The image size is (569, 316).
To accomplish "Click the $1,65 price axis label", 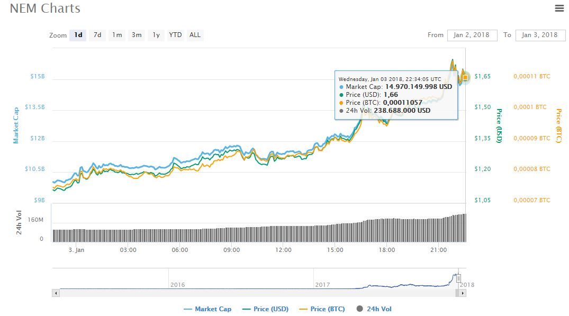I will 483,77.
